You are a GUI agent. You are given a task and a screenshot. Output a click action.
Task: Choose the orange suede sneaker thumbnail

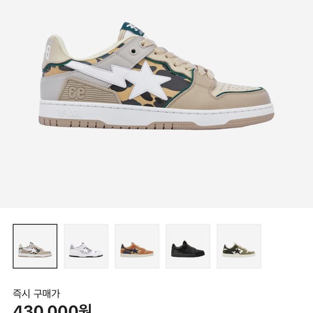pos(137,246)
